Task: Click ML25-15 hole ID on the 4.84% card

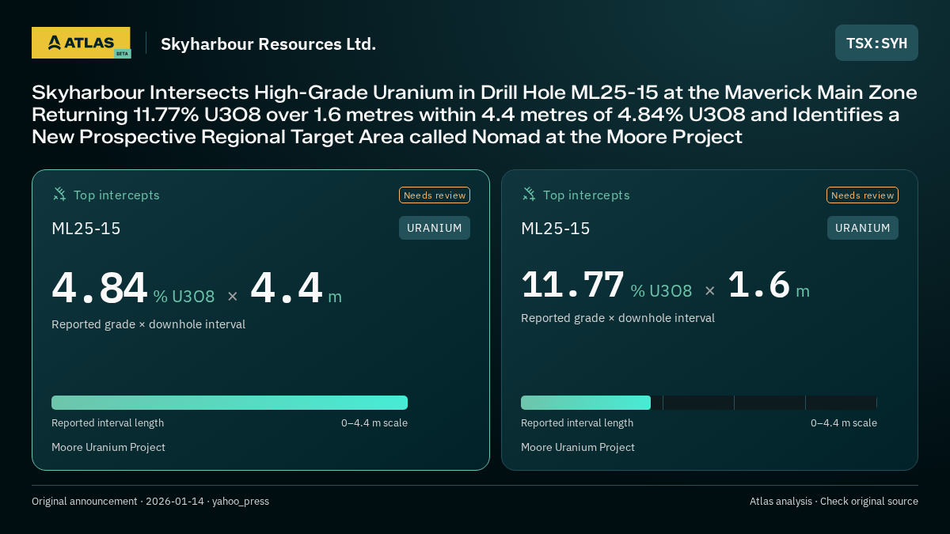Action: [x=86, y=229]
